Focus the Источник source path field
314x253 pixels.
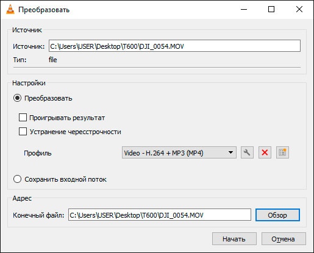coord(174,46)
